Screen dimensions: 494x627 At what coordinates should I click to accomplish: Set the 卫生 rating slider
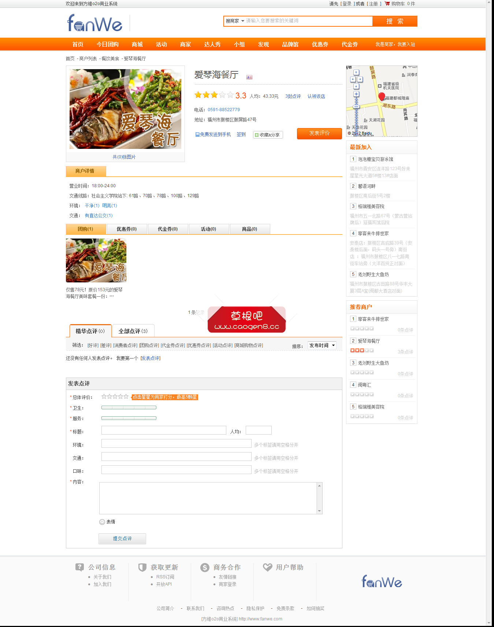point(129,408)
